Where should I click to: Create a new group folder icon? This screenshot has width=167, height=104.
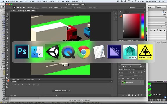135,95
